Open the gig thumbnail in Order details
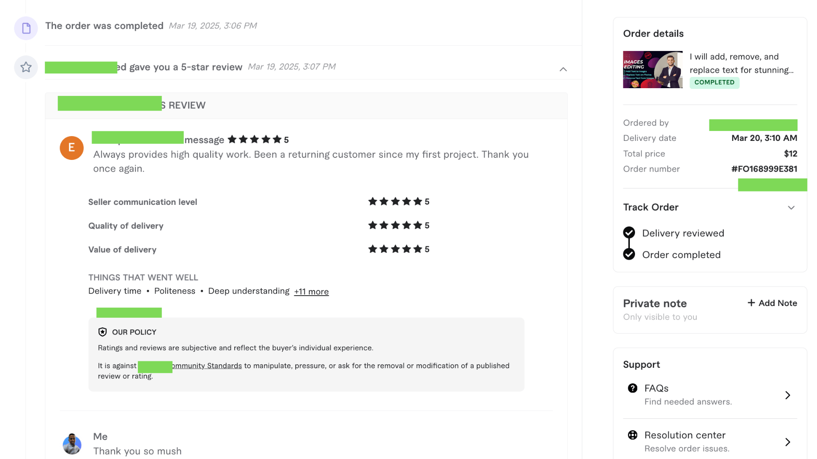Screen dimensions: 817x459 tap(652, 70)
